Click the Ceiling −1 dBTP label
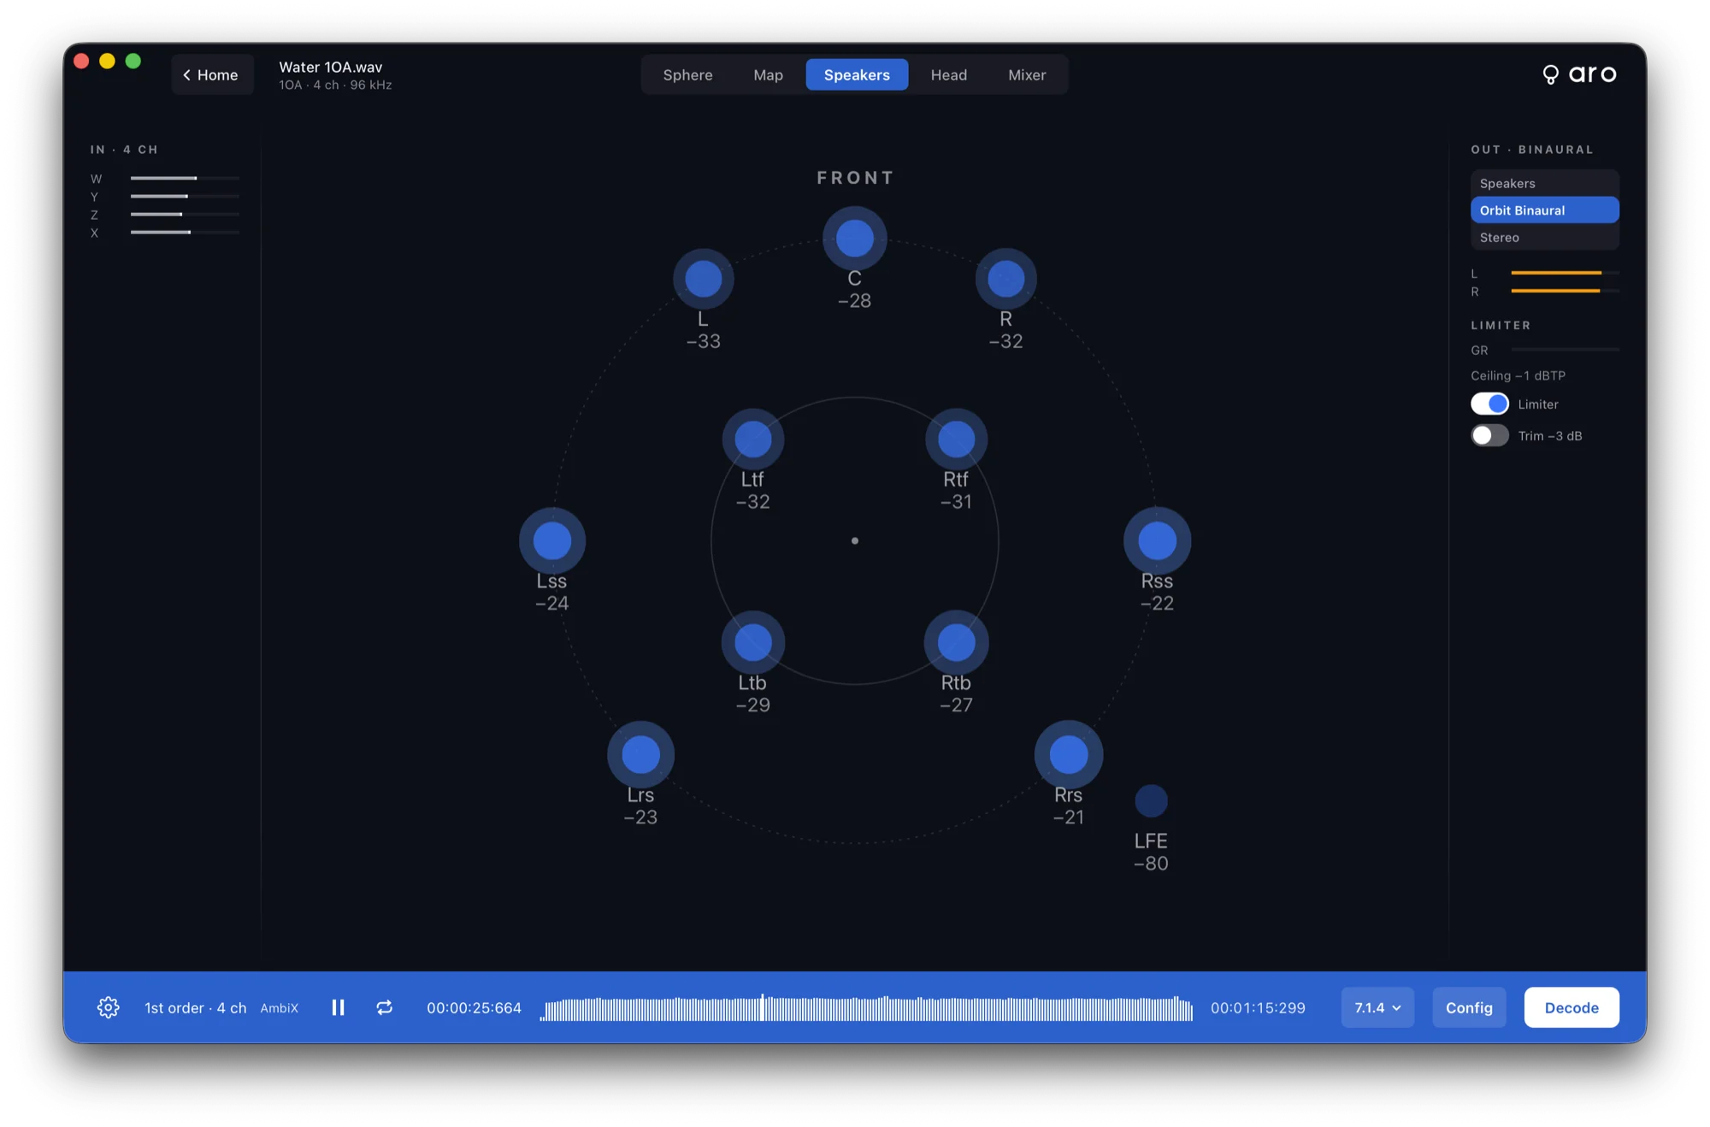This screenshot has height=1127, width=1710. 1518,375
